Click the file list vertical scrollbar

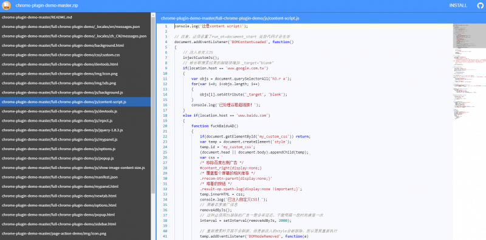pos(153,106)
